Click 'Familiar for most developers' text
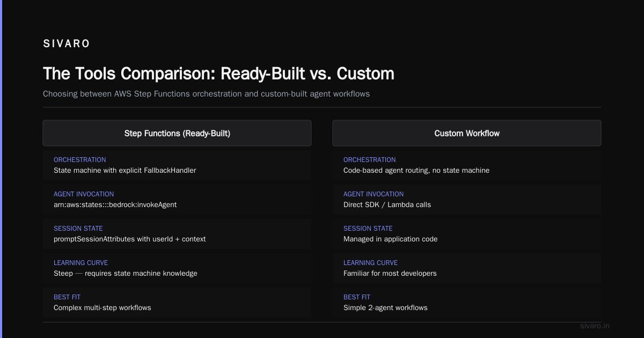The image size is (644, 338). [x=390, y=274]
